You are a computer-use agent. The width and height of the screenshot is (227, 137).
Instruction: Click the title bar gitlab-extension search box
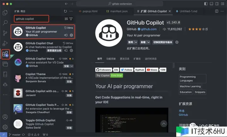pos(119,4)
